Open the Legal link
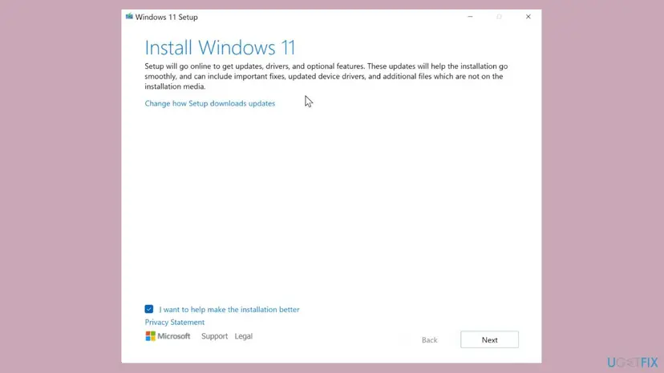The image size is (664, 373). (x=244, y=336)
